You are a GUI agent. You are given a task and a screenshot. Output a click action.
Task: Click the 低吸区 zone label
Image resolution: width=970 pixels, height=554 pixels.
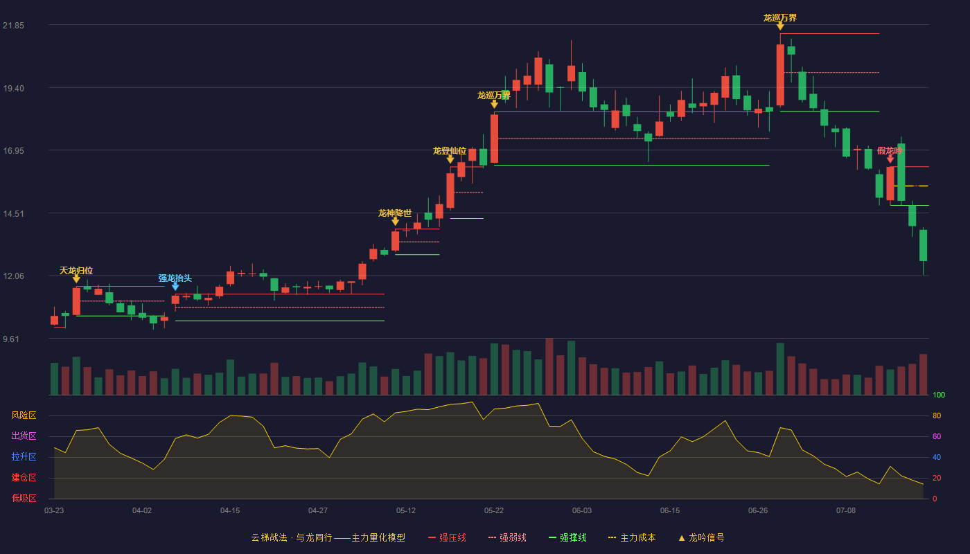[24, 498]
